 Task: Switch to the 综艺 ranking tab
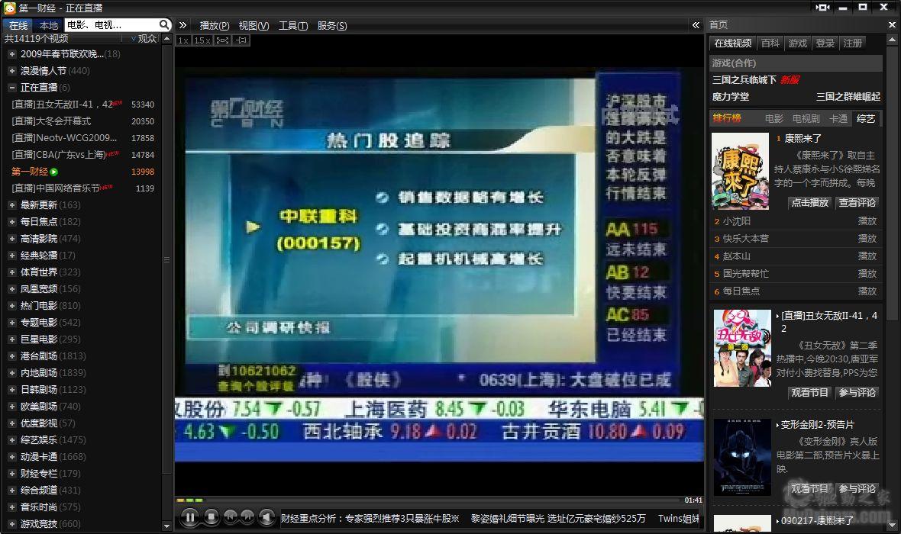pyautogui.click(x=865, y=119)
